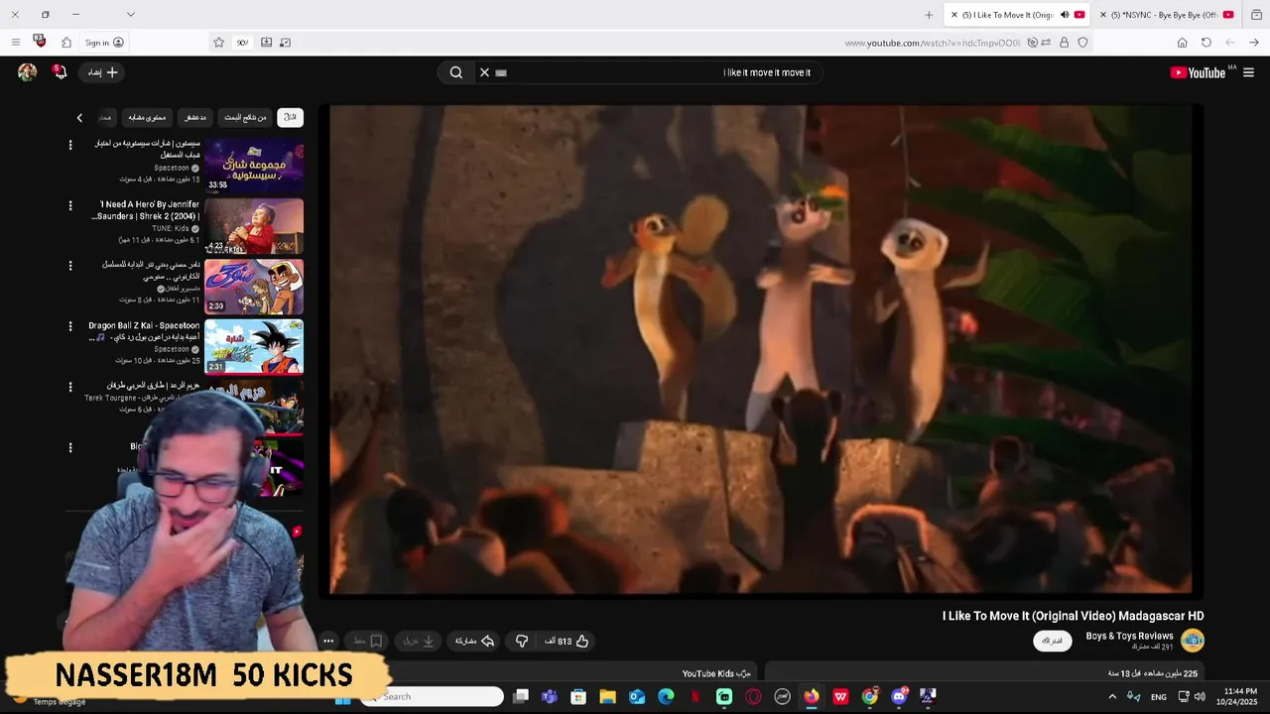Click the picture-in-picture toolbar icon

[286, 43]
